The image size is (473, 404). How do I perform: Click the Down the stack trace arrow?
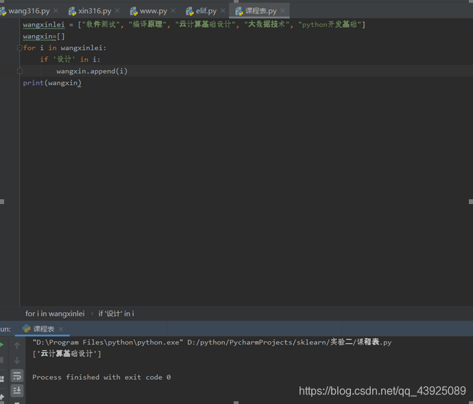click(x=17, y=360)
